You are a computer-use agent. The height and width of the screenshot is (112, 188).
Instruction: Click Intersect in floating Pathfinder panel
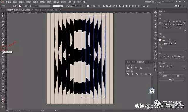point(136,68)
